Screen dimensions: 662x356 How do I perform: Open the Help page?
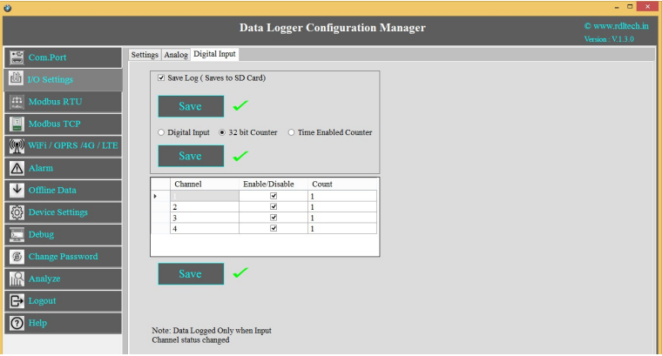click(x=64, y=323)
